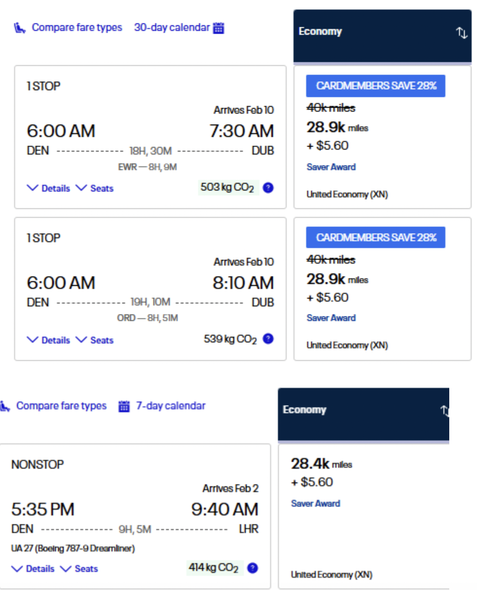Click Saver Award link for 28.4k miles fare

click(315, 503)
